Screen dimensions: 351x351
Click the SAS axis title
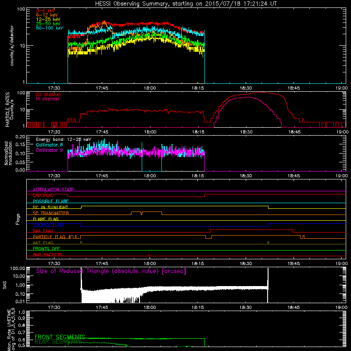click(5, 286)
